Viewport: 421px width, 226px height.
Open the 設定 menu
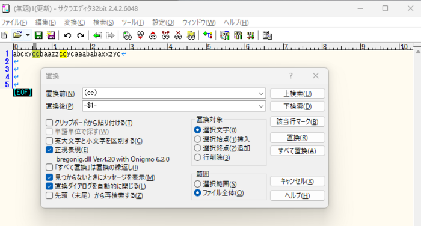pos(163,23)
